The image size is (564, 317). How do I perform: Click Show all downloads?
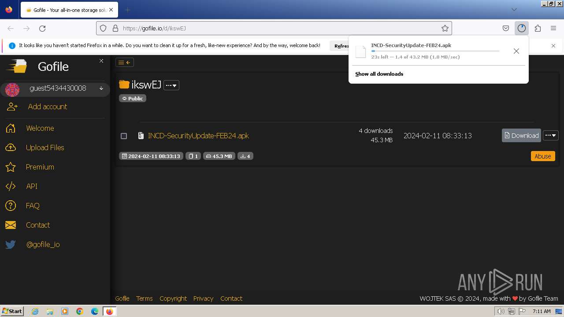pos(379,74)
